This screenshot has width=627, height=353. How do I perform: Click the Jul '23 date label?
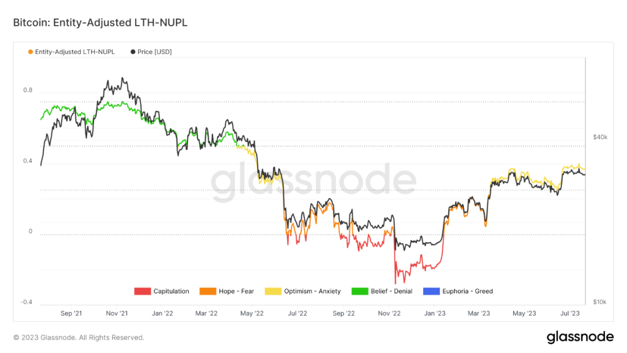(x=570, y=314)
